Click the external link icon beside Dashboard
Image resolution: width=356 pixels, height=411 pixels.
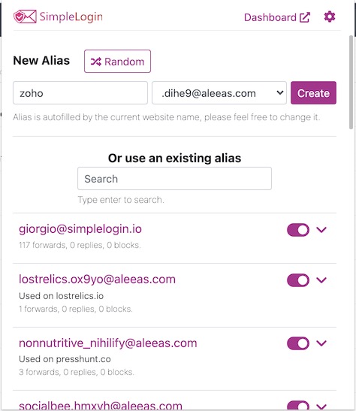click(305, 17)
